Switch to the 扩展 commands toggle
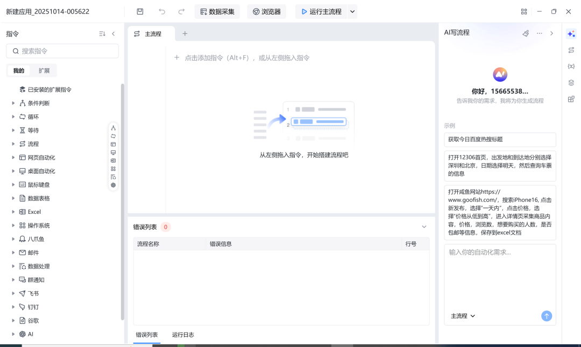This screenshot has width=581, height=347. click(44, 71)
